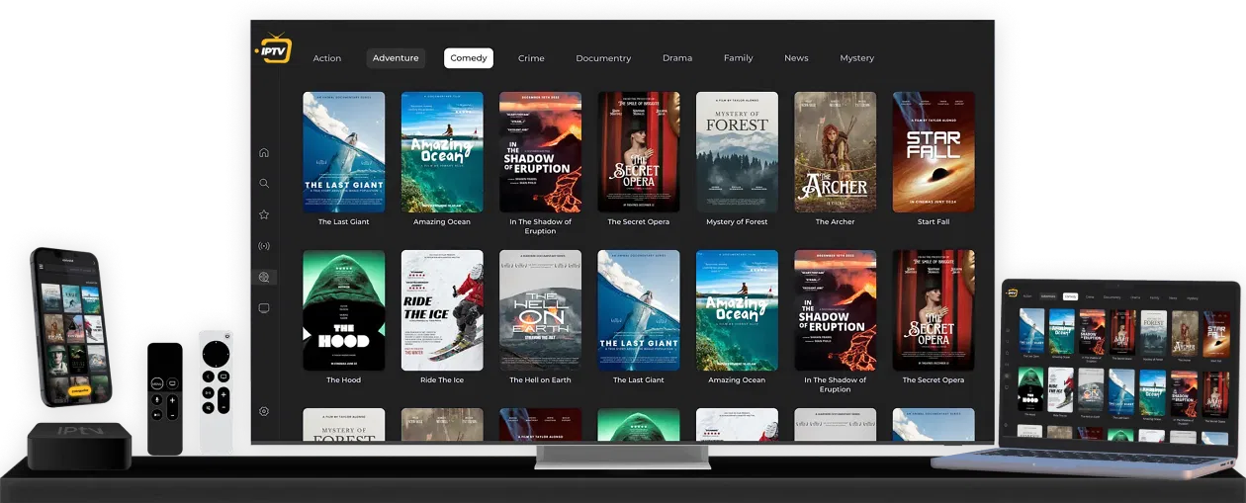The height and width of the screenshot is (503, 1246).
Task: Open the Documentry category tab
Action: tap(603, 58)
